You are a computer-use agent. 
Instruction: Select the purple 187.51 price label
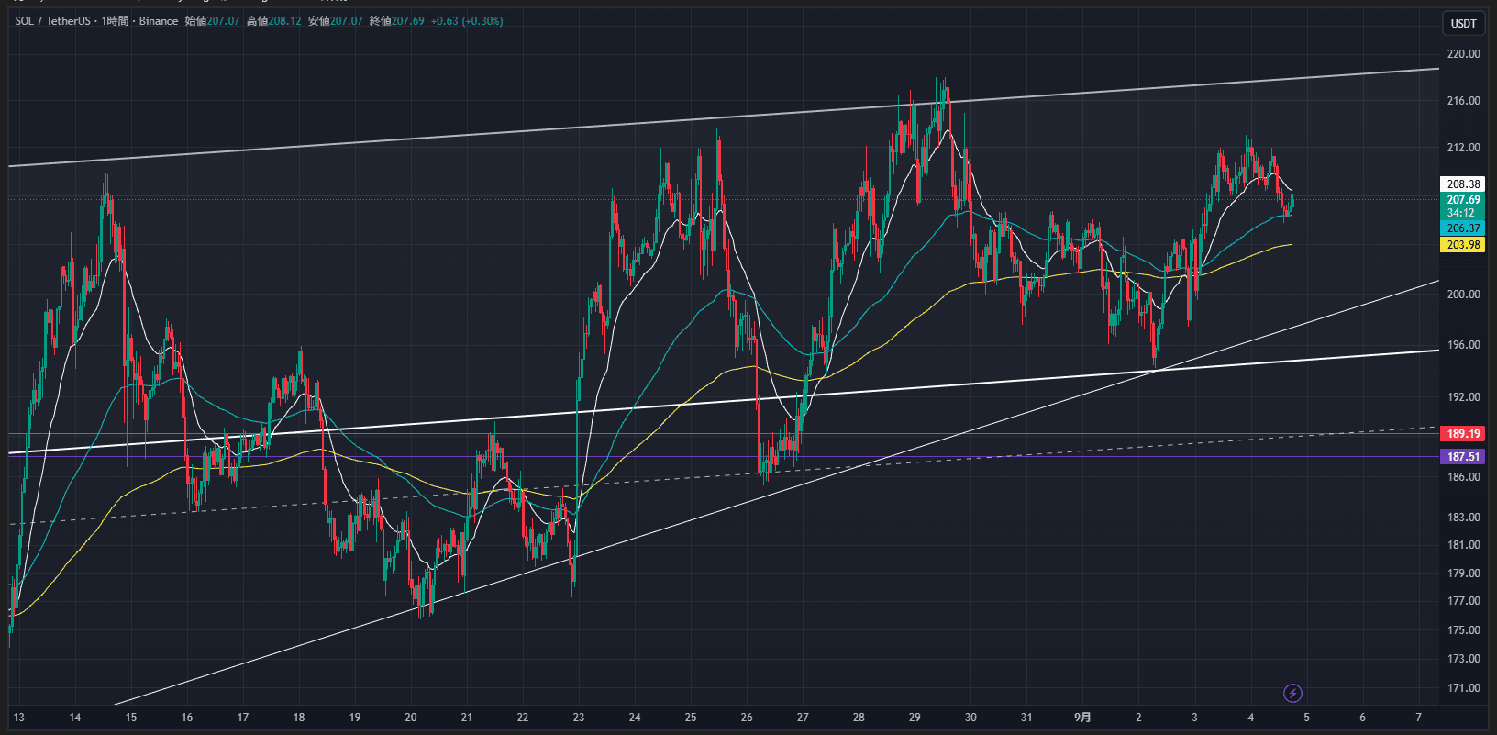pyautogui.click(x=1463, y=457)
